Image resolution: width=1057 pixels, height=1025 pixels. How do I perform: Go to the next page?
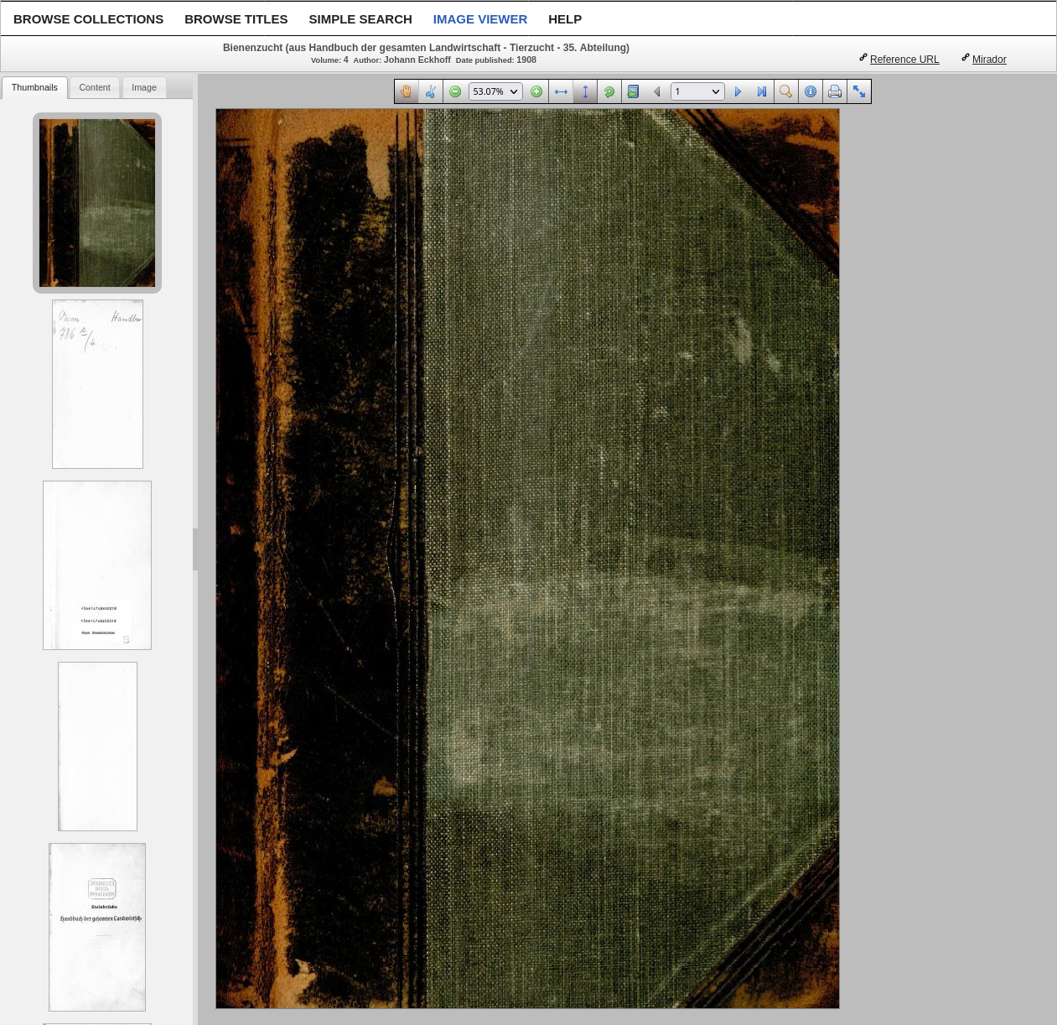(x=738, y=91)
